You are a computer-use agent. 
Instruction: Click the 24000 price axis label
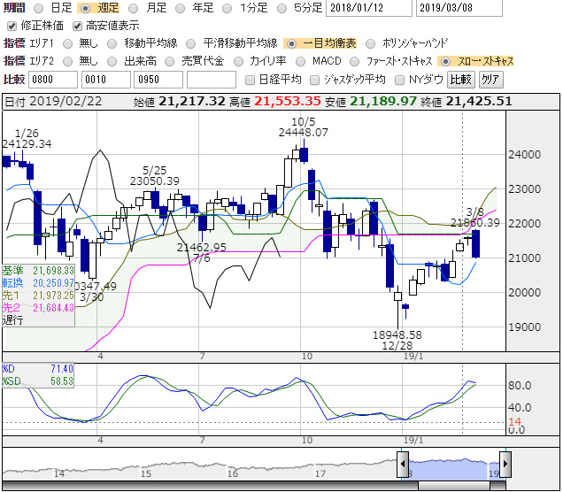tap(524, 155)
